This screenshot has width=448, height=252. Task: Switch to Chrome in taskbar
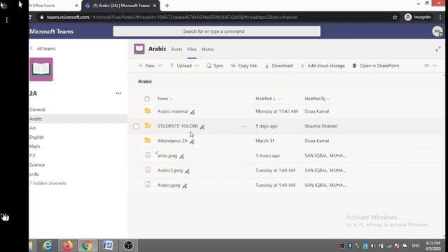point(87,246)
